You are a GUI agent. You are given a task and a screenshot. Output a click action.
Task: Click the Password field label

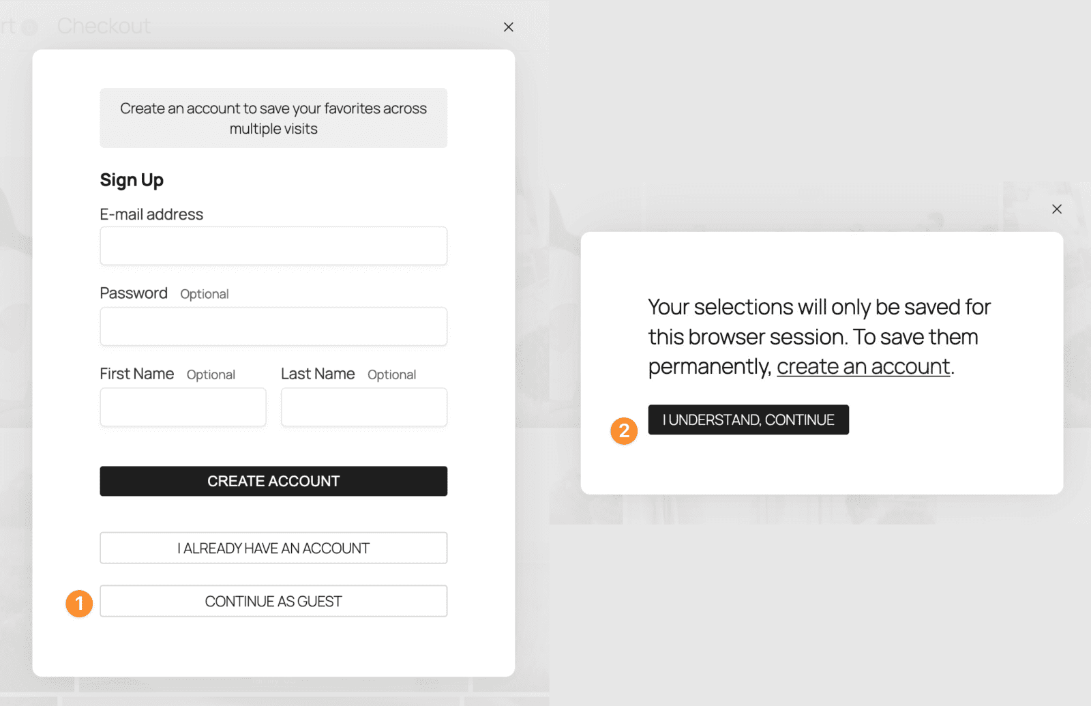pos(134,293)
